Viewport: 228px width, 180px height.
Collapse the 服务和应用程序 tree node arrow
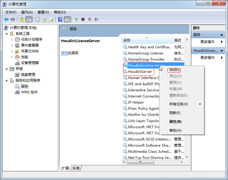tap(6, 81)
